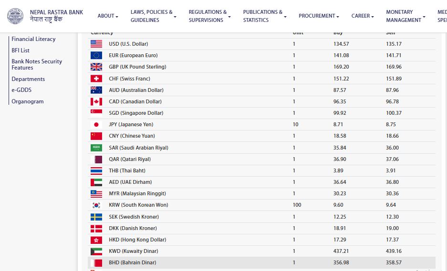Open Bank Notes Security Features link
This screenshot has width=447, height=271.
[37, 64]
